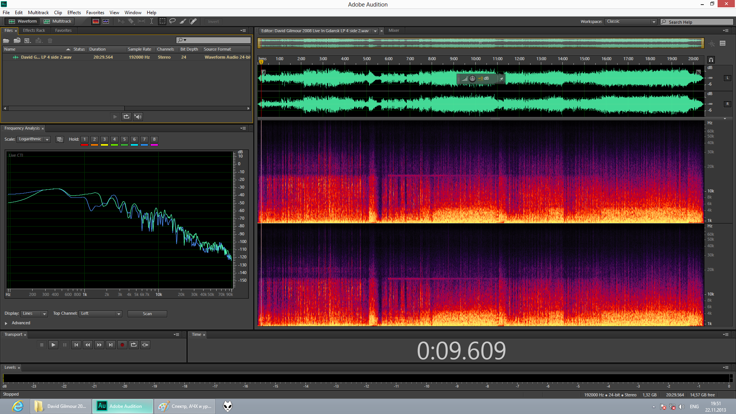736x414 pixels.
Task: Toggle the Left channel L button
Action: point(727,78)
